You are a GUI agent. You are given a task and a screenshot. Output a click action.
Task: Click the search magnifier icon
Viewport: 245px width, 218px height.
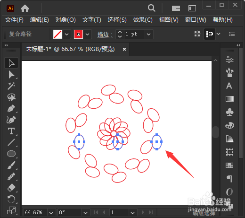[152, 8]
